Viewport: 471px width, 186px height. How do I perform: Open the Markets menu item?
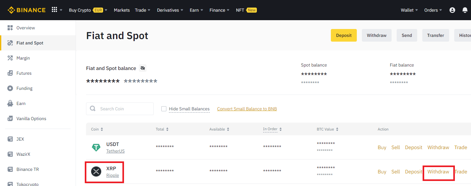122,10
